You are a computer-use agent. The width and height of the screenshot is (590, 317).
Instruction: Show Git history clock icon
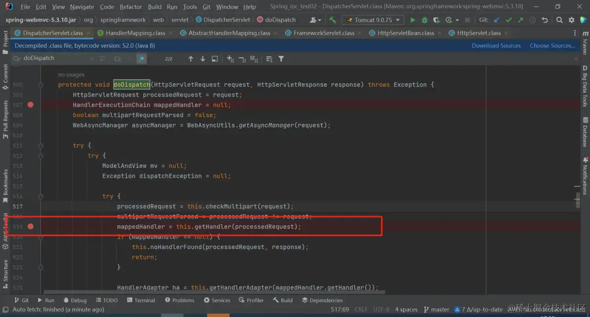click(x=532, y=20)
